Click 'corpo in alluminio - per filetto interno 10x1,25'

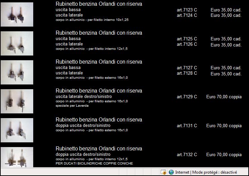92,20
